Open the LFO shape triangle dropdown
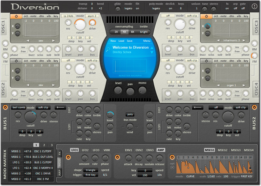Image resolution: width=261 pixels, height=186 pixels. click(90, 170)
